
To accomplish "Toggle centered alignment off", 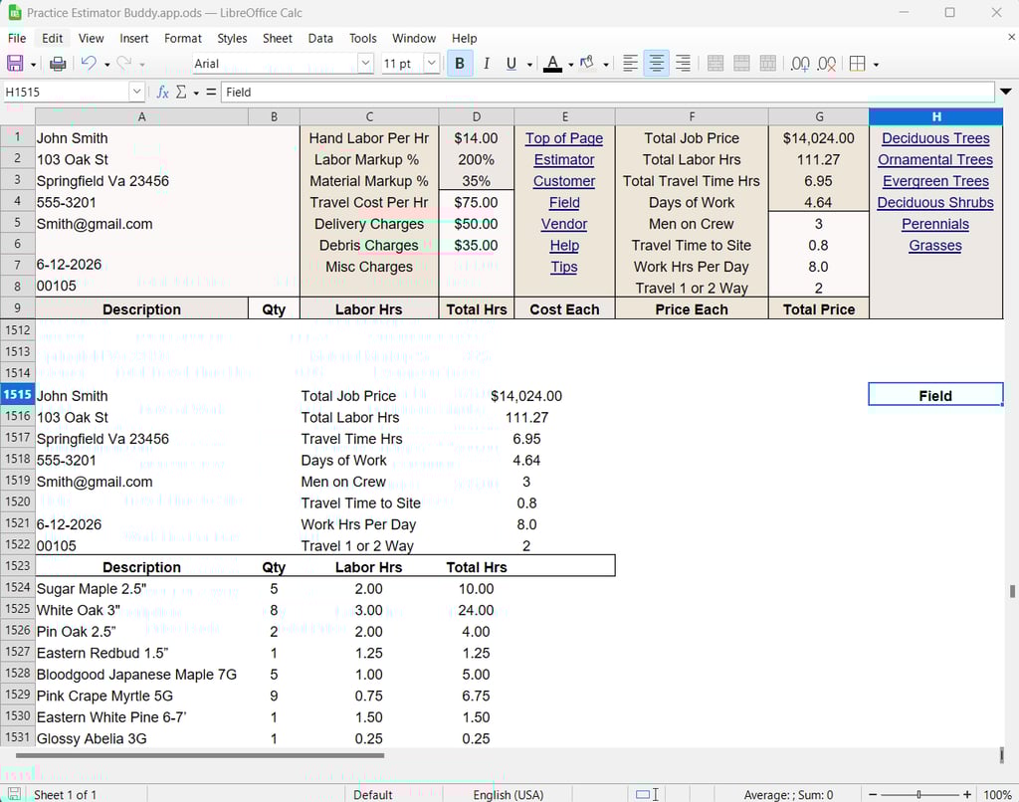I will 657,63.
